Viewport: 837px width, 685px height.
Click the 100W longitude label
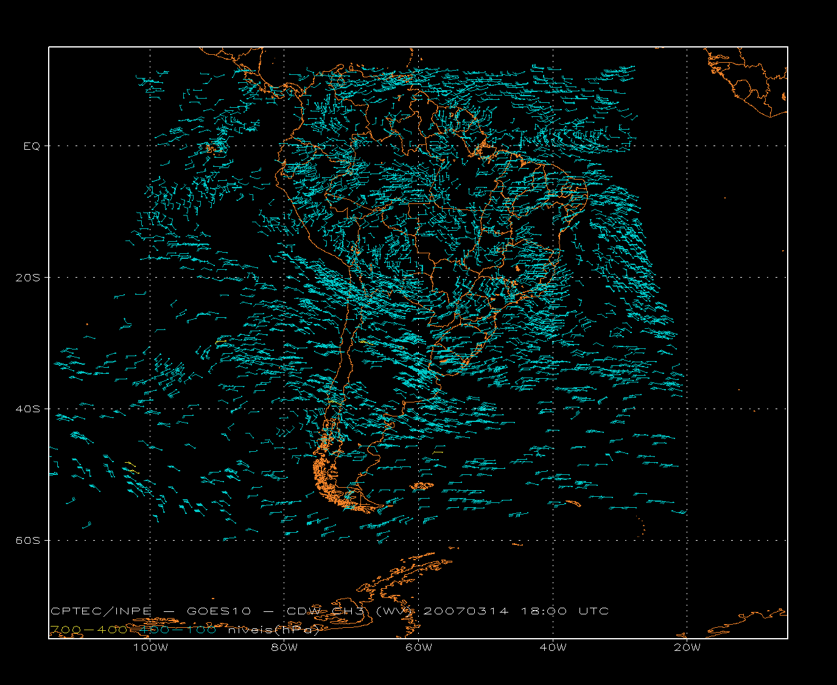coord(150,647)
